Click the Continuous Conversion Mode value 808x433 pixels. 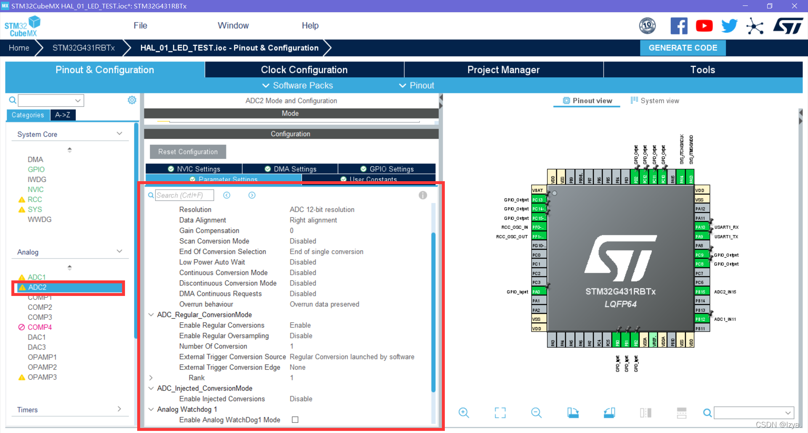[303, 273]
